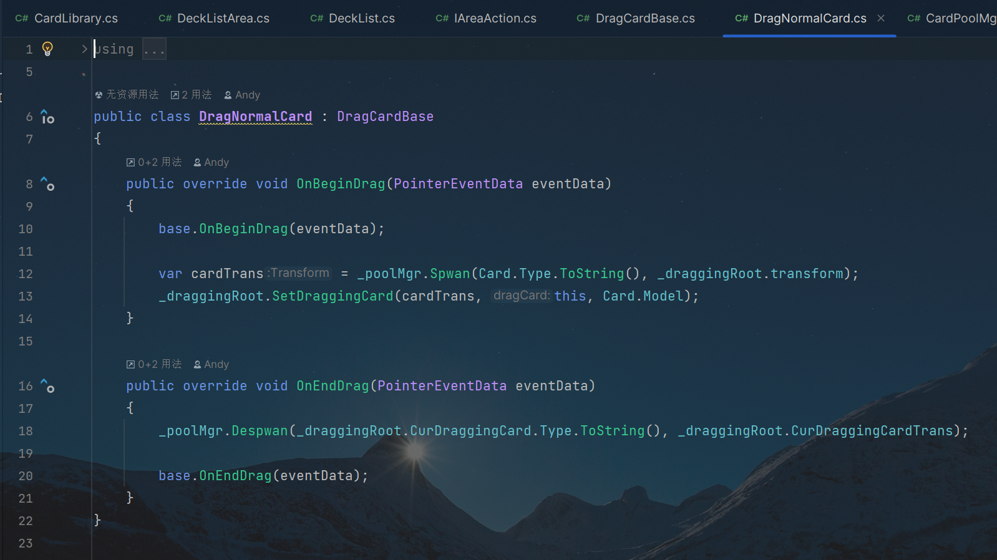Image resolution: width=997 pixels, height=560 pixels.
Task: Expand the folded using block chevron
Action: 84,49
